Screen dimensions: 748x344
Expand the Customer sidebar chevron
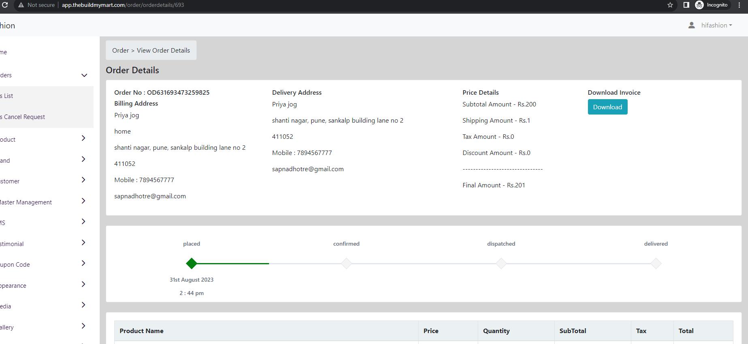[x=83, y=180]
